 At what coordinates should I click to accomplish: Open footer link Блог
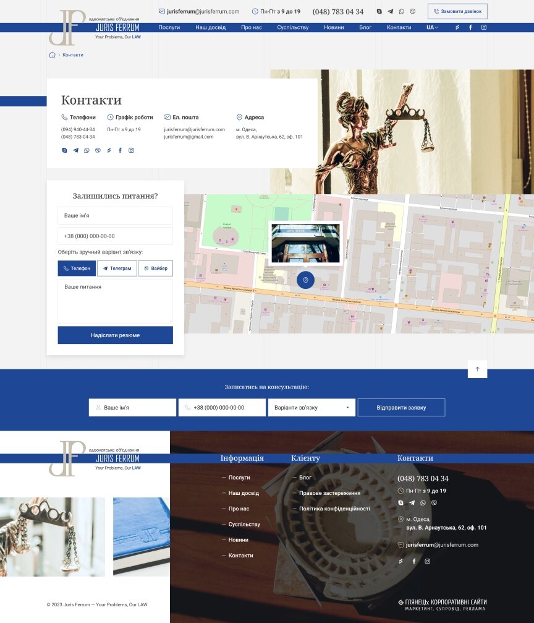305,478
